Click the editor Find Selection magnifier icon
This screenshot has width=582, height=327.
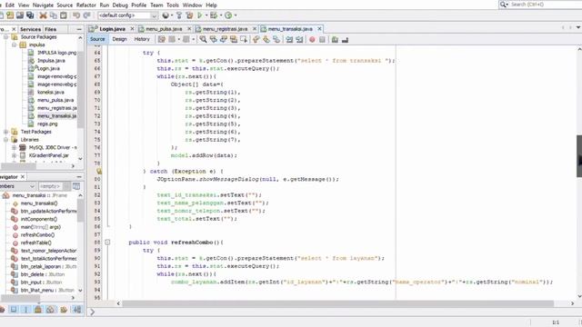click(x=203, y=39)
